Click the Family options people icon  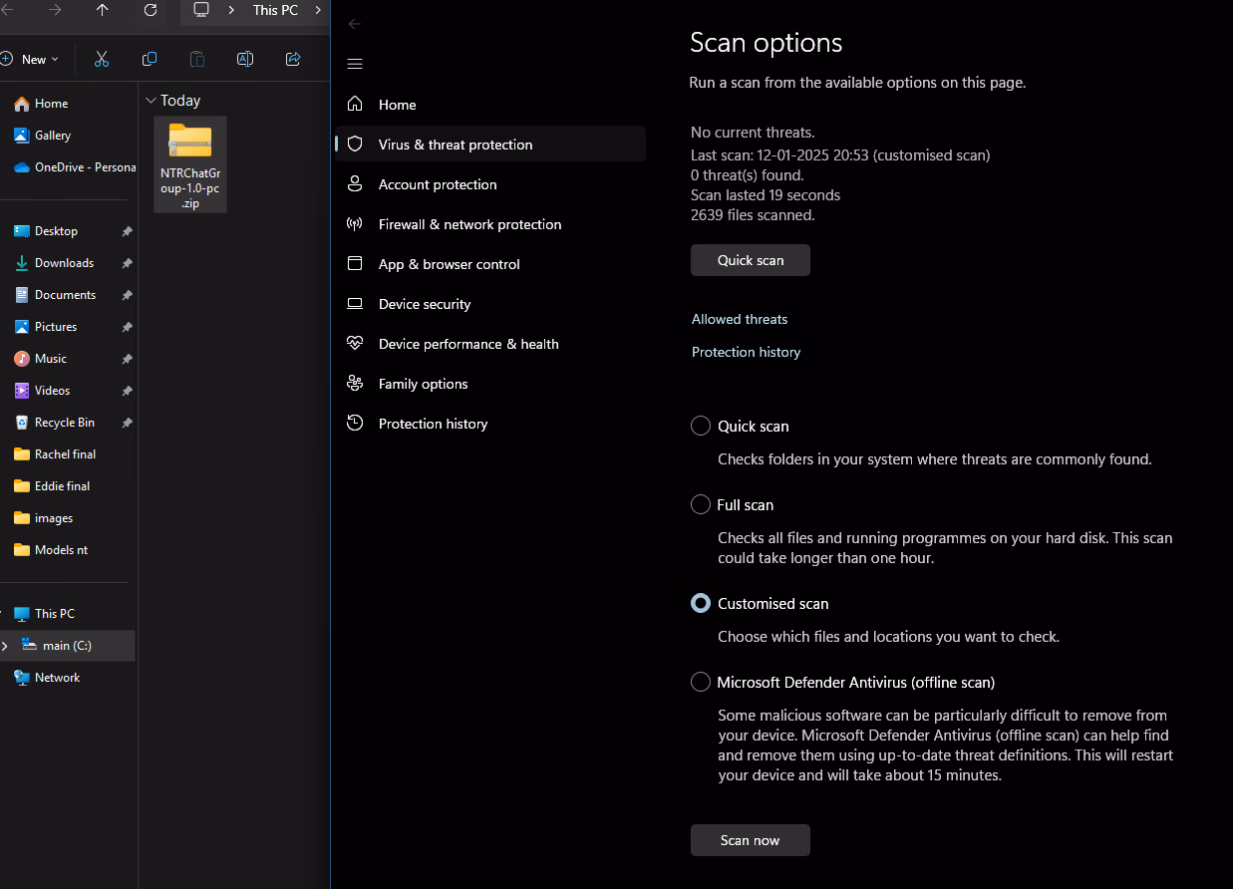pyautogui.click(x=355, y=383)
